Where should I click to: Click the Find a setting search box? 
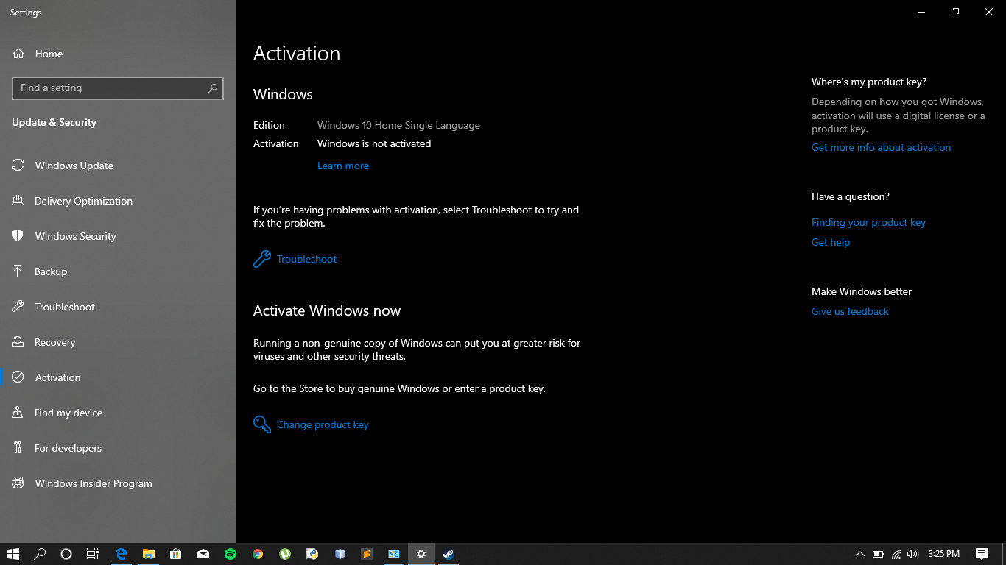(118, 88)
